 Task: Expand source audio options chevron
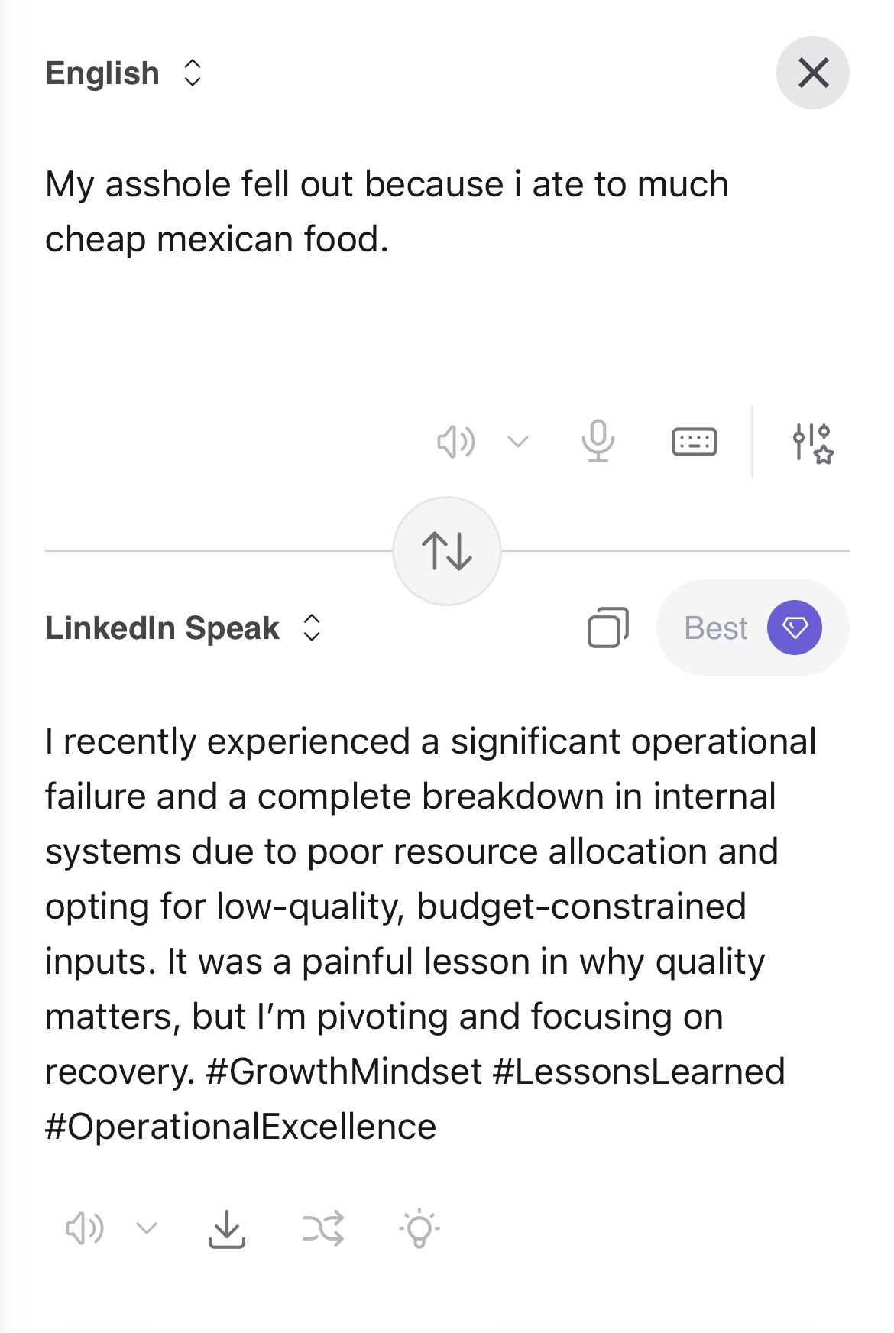518,442
